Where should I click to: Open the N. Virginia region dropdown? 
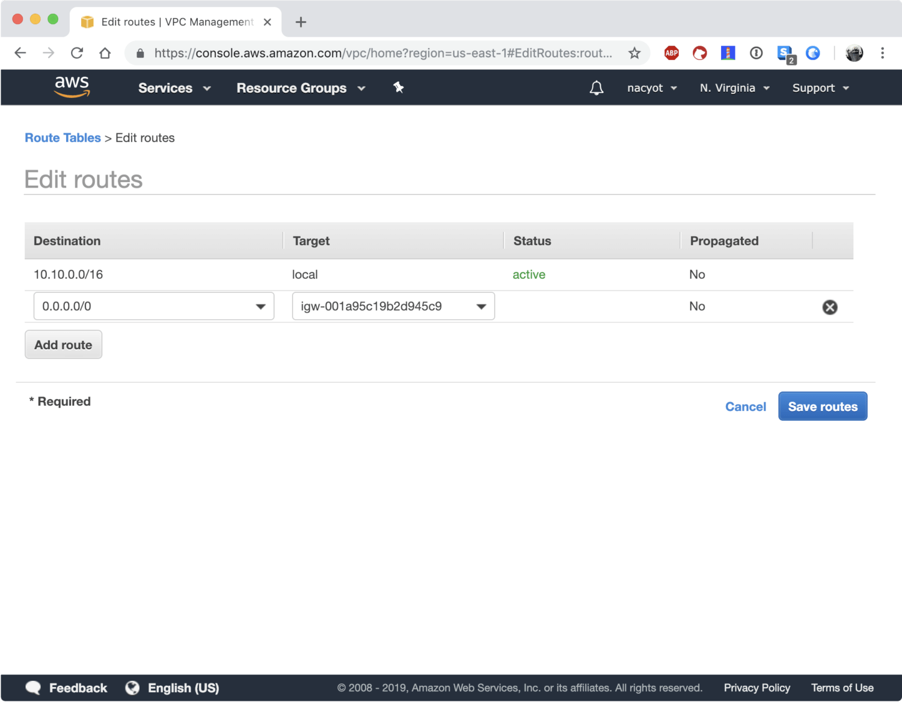click(x=735, y=88)
